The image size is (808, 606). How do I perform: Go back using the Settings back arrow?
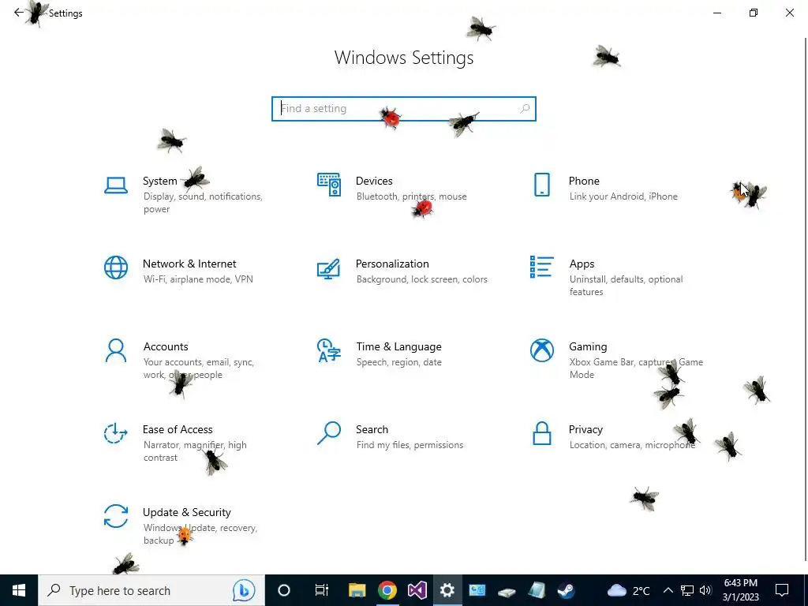coord(19,13)
